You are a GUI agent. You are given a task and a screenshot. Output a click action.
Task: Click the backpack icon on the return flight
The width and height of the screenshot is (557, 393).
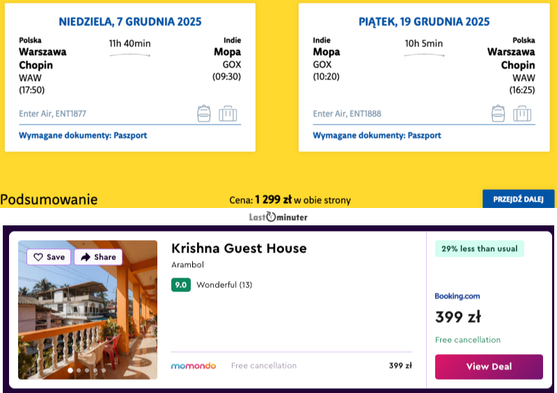click(499, 113)
